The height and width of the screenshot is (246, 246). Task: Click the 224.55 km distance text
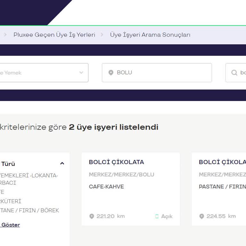[221, 216]
